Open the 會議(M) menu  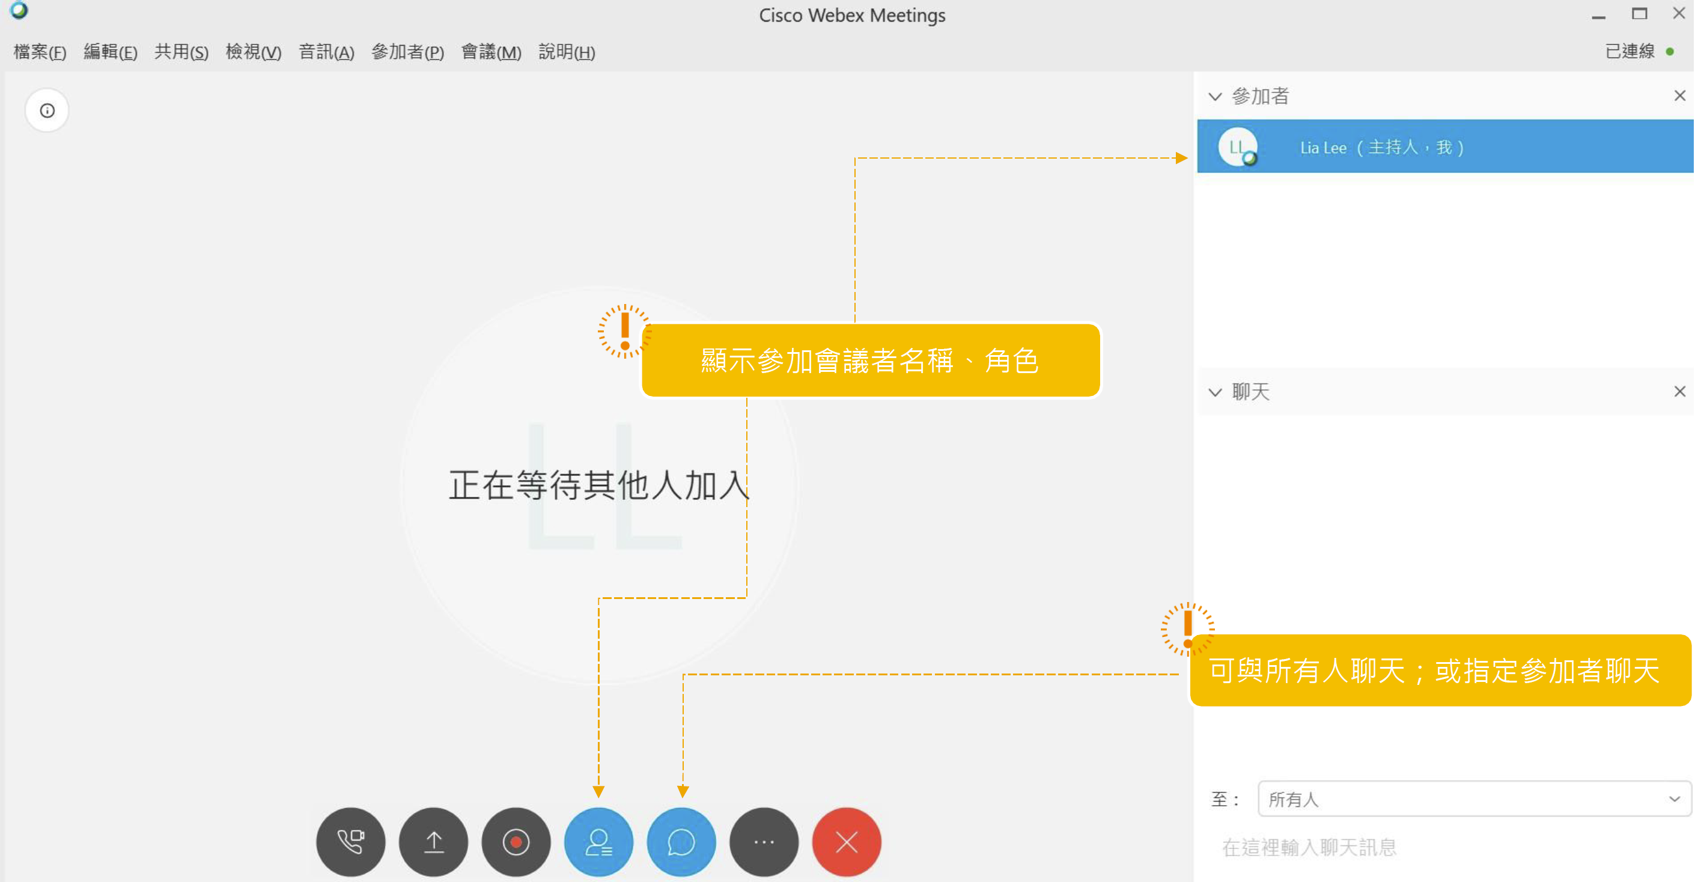[x=491, y=52]
